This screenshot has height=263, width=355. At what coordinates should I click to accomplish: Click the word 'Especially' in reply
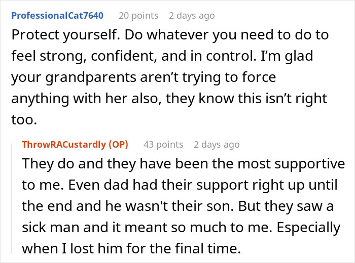point(308,228)
